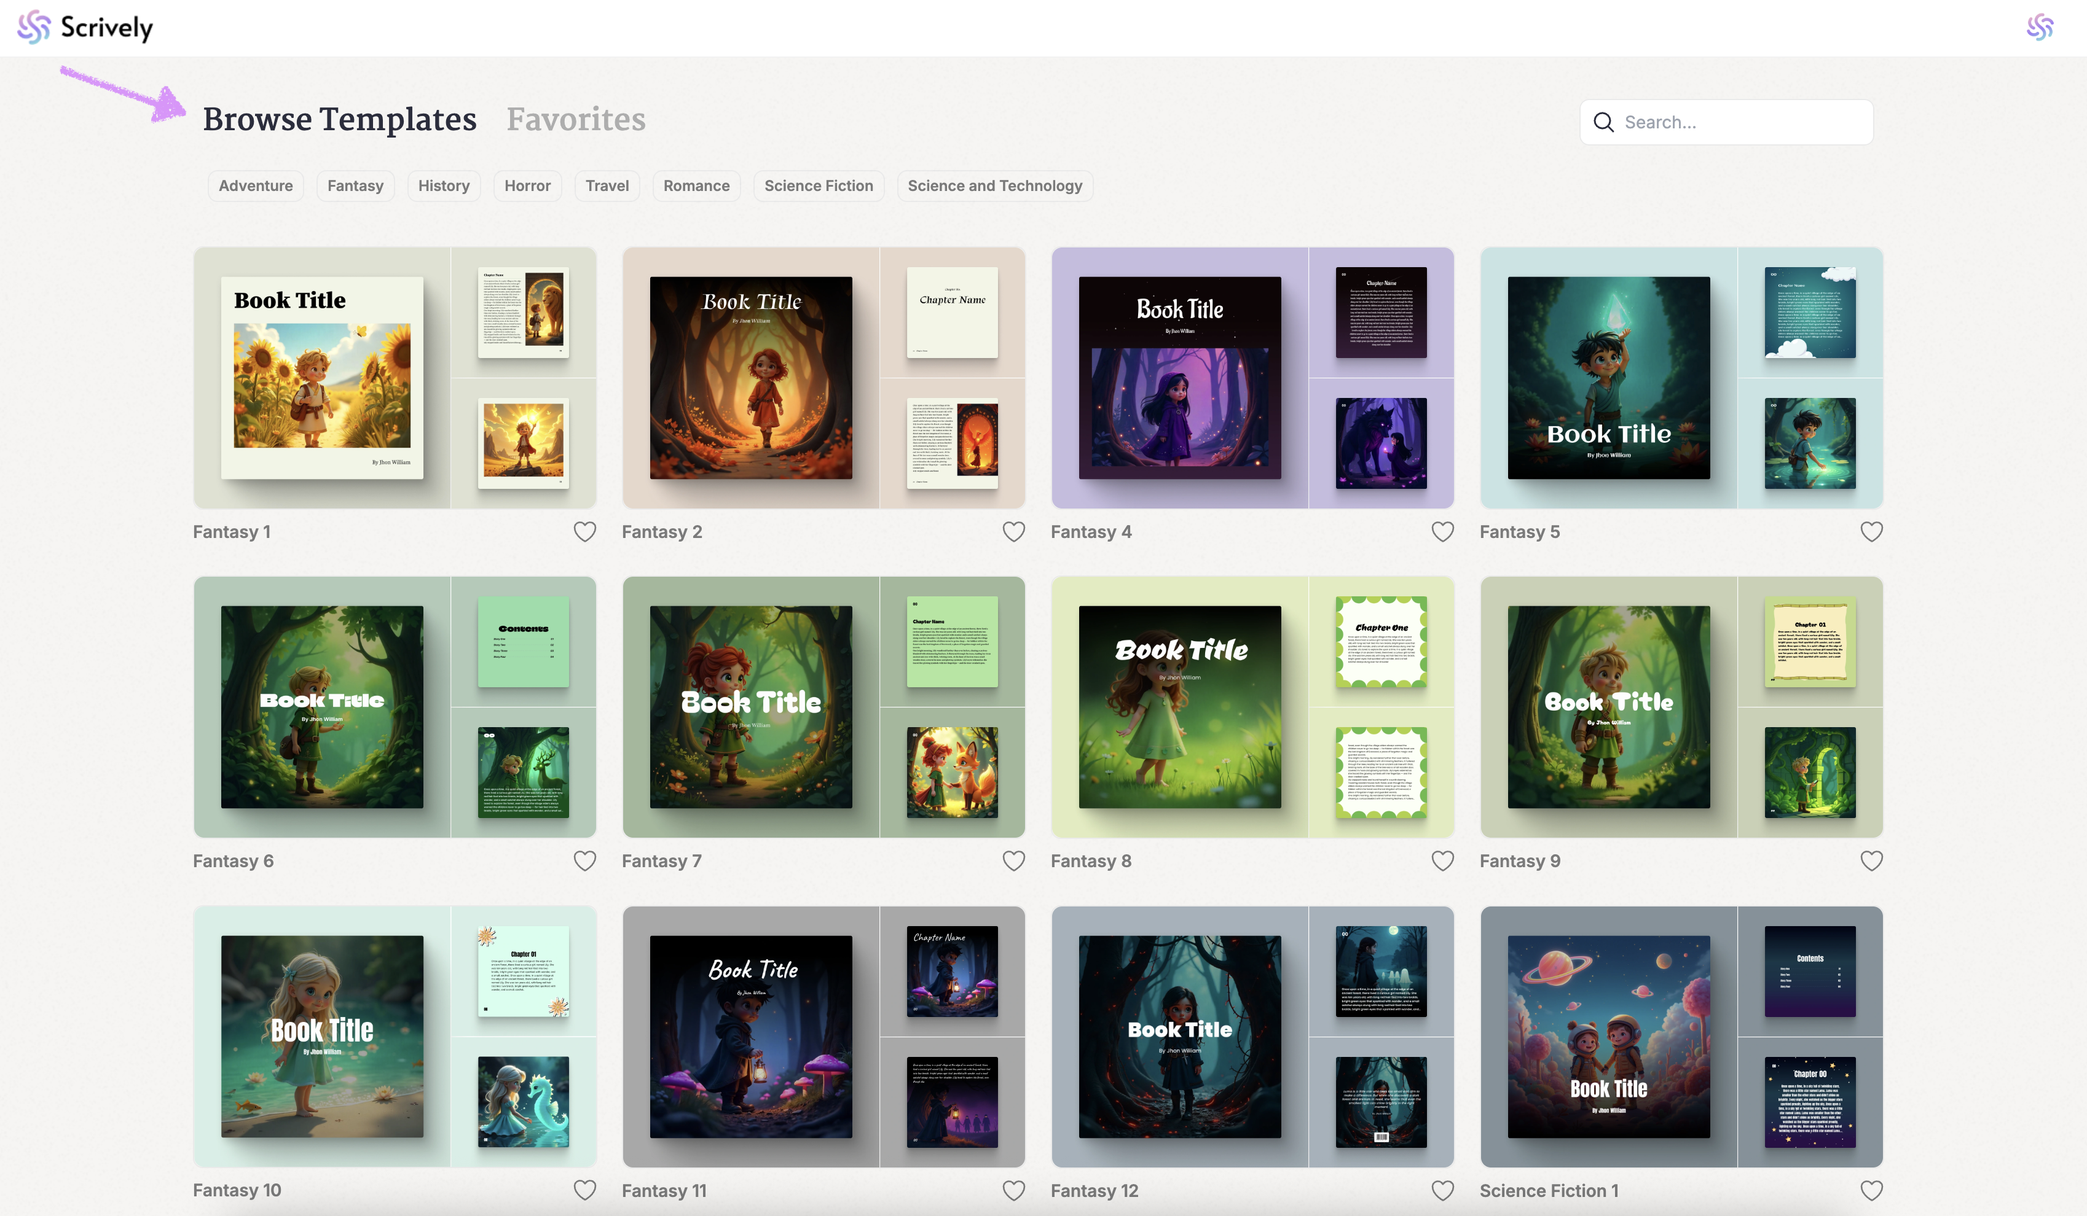The image size is (2087, 1216).
Task: Type in the Search field
Action: click(1739, 122)
